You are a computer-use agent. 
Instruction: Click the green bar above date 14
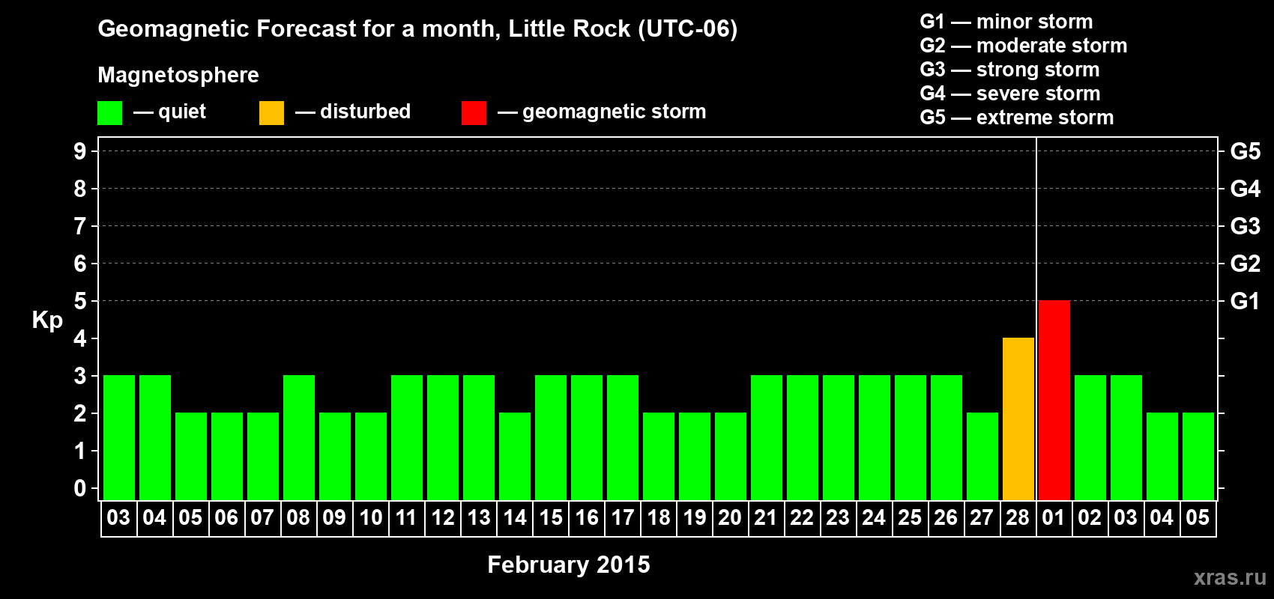pos(514,456)
